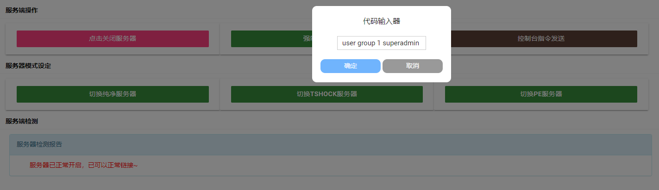Place cursor on 'user' in the text box
This screenshot has width=659, height=190.
[349, 43]
